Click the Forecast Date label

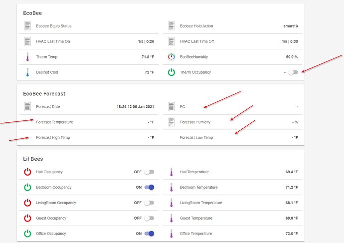point(48,107)
